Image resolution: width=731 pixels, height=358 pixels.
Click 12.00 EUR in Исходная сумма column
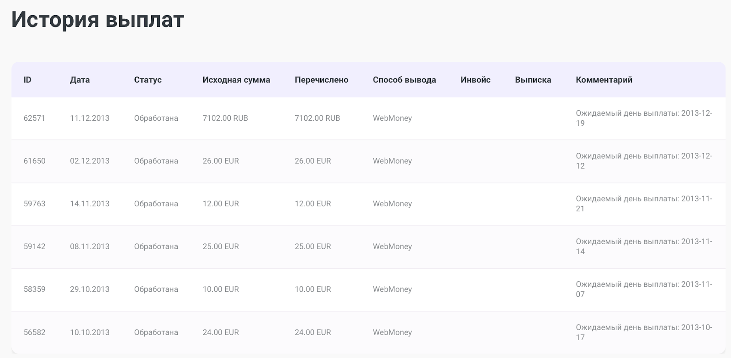221,203
